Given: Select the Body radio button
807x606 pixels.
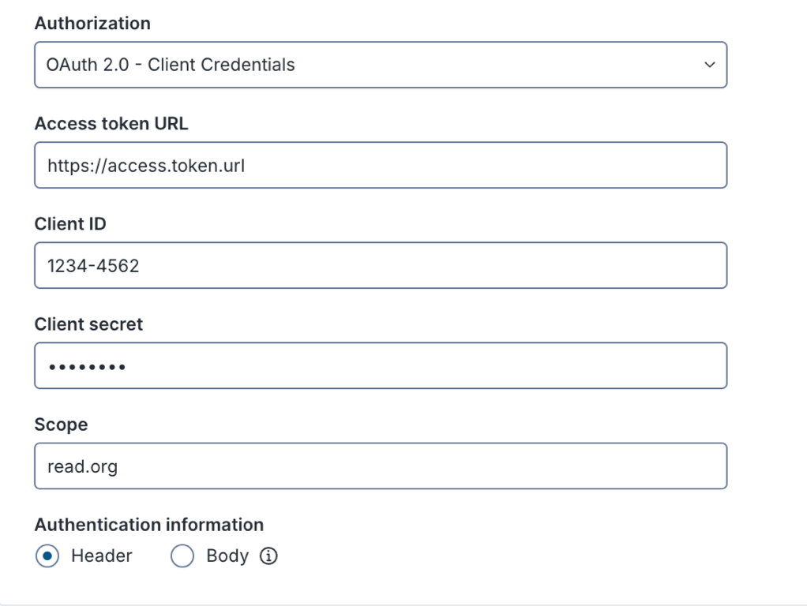Looking at the screenshot, I should click(x=182, y=557).
